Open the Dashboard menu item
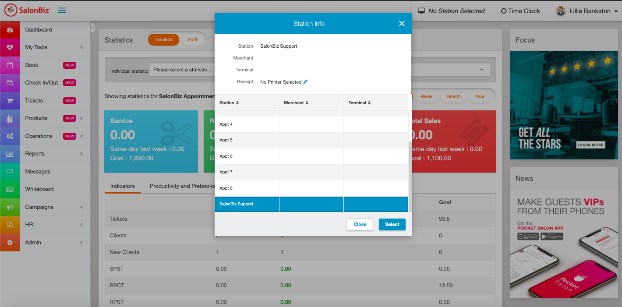622x307 pixels. [x=45, y=30]
